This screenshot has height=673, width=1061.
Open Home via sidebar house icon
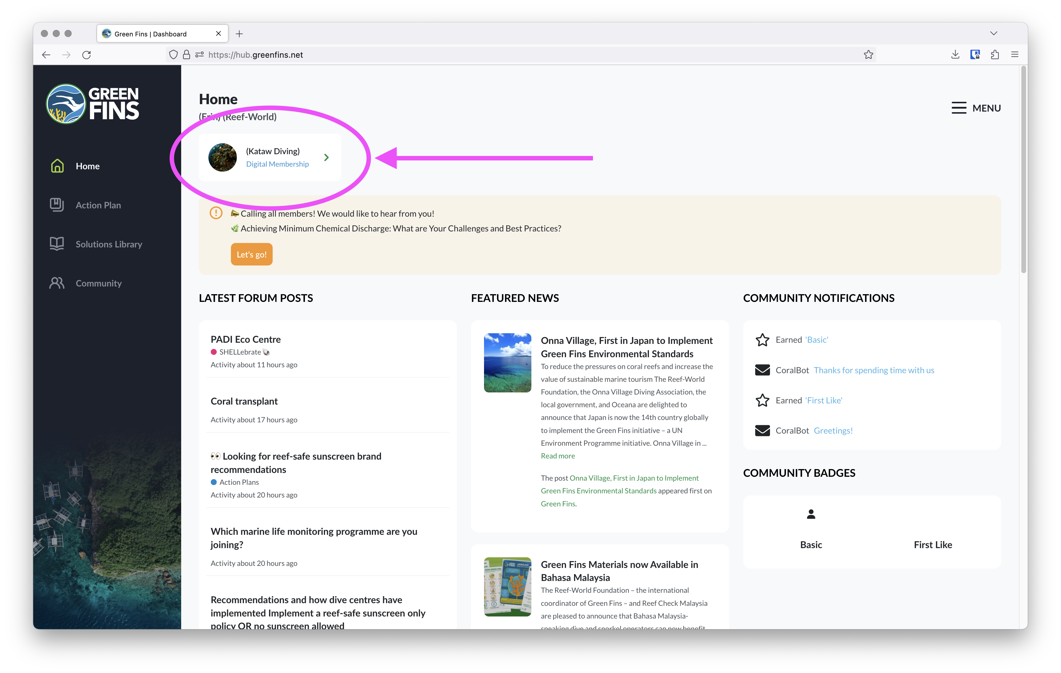click(57, 166)
